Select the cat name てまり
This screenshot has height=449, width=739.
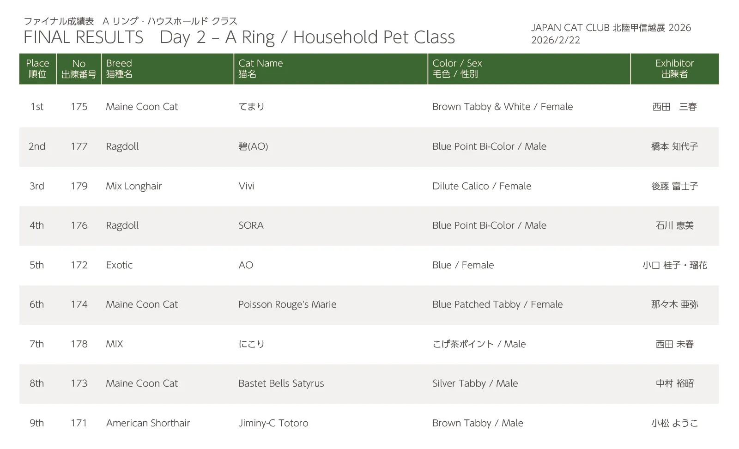251,107
